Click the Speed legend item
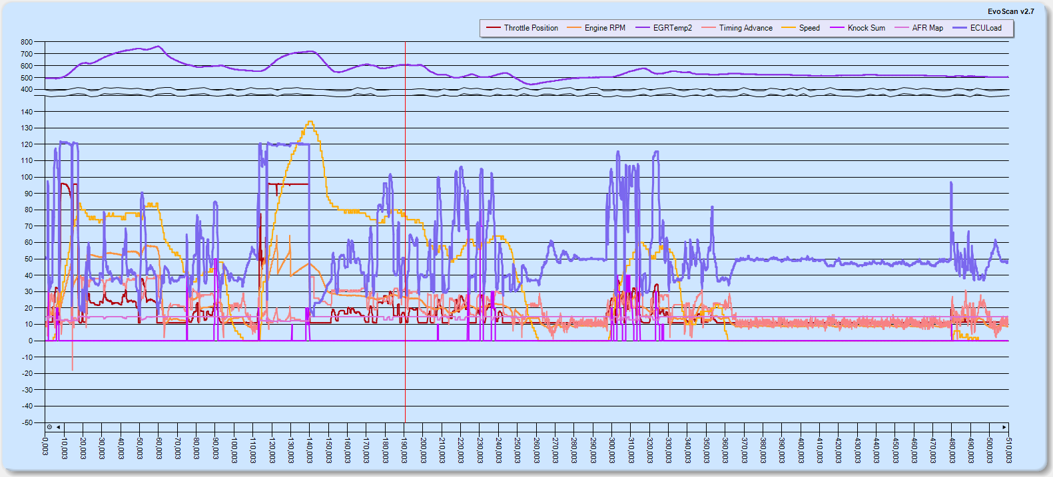 pos(809,28)
